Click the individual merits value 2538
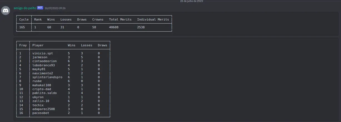Image resolution: width=341 pixels, height=122 pixels. pos(141,27)
